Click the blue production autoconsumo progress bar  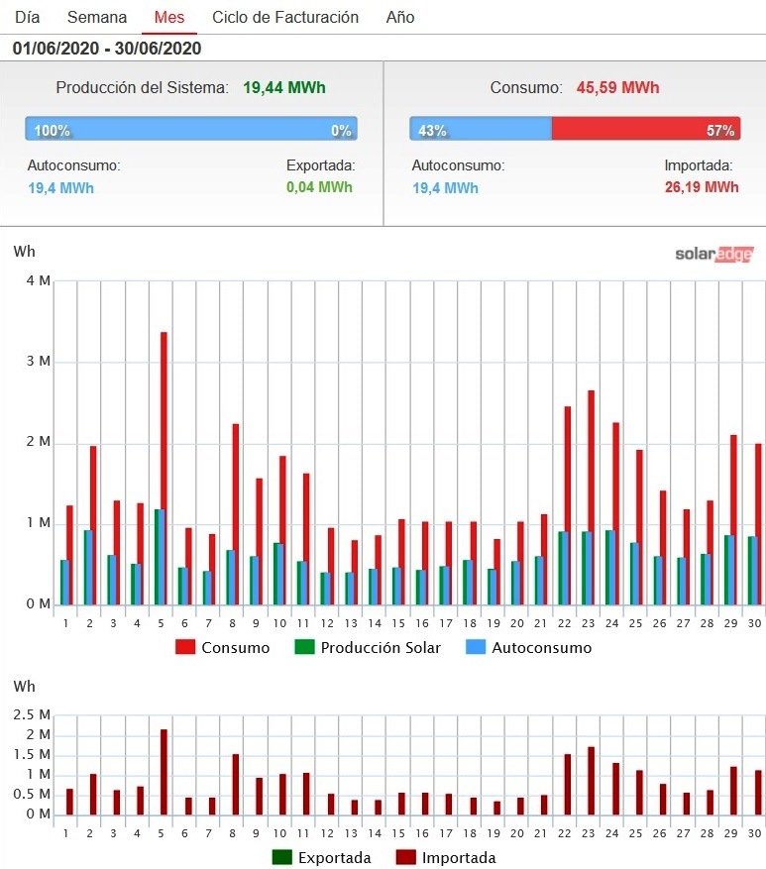coord(190,129)
